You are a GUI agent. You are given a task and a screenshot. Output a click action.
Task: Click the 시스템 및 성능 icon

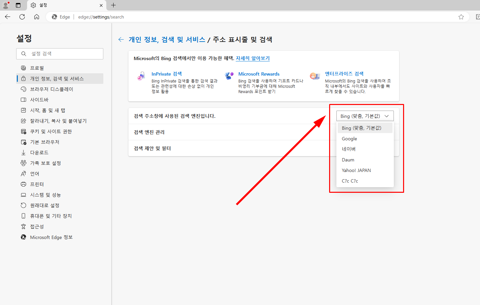coord(23,195)
